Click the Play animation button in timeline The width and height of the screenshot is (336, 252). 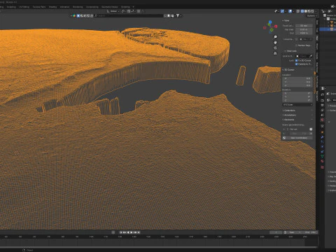pos(132,232)
